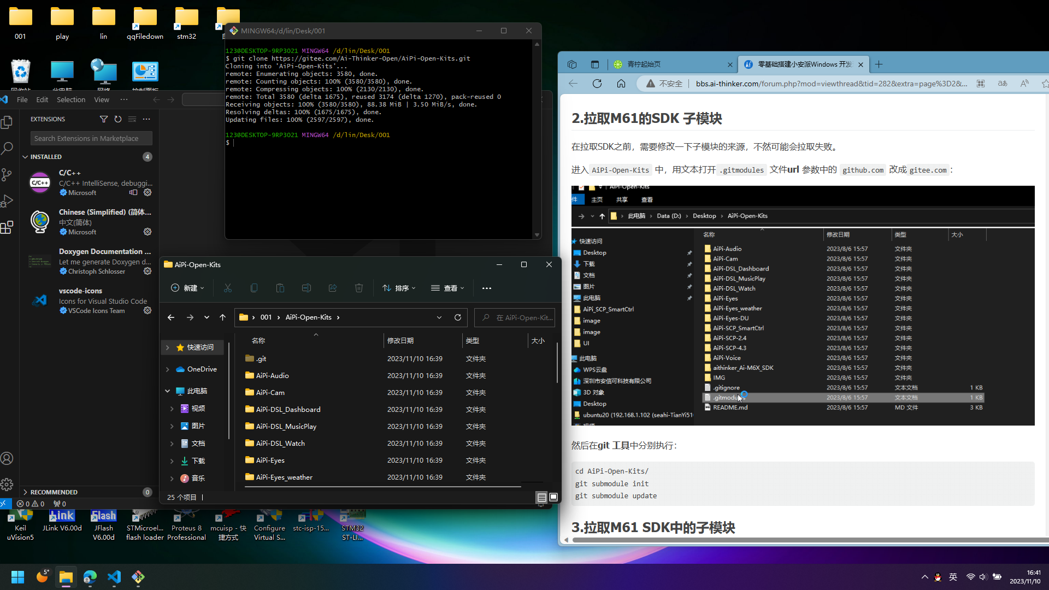Switch to 青柠起始页 browser tab
The height and width of the screenshot is (590, 1049).
pyautogui.click(x=673, y=64)
